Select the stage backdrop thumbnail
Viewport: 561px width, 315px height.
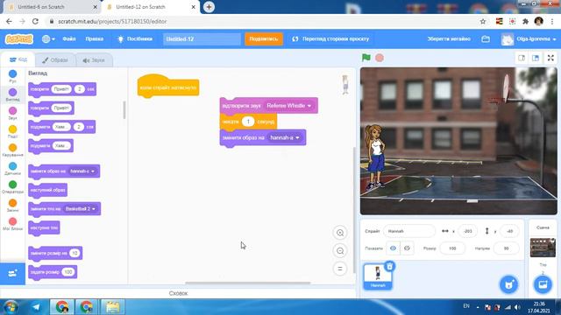click(x=543, y=247)
